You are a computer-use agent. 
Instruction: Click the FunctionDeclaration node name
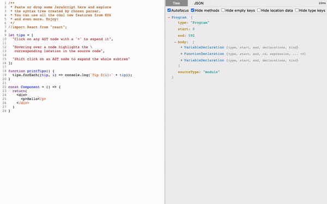[204, 54]
